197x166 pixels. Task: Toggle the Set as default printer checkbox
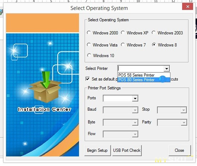pyautogui.click(x=88, y=79)
